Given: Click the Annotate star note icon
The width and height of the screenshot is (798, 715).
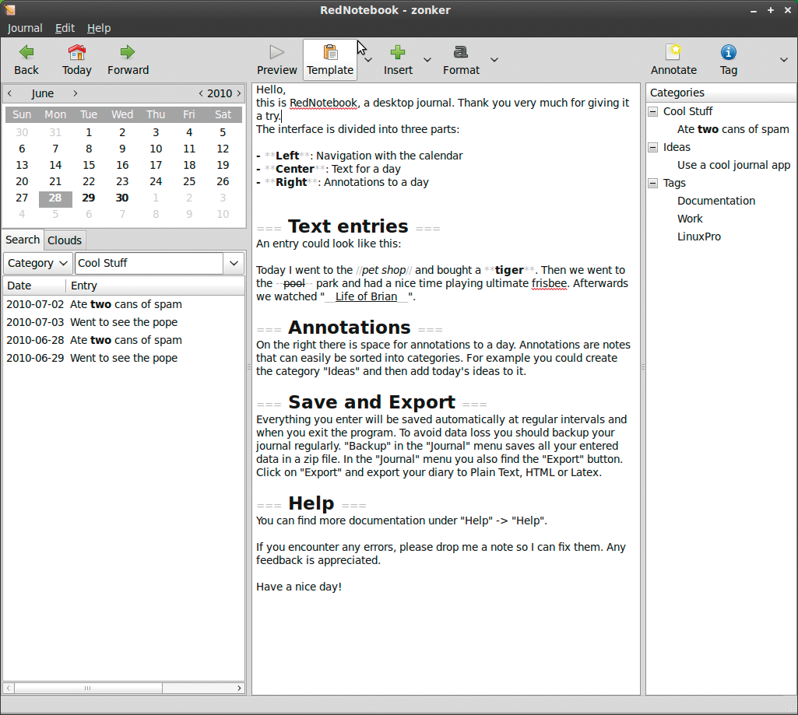Looking at the screenshot, I should (x=673, y=52).
